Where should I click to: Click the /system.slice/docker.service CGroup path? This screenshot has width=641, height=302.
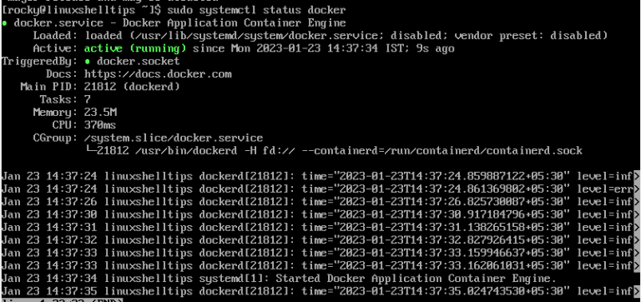174,138
